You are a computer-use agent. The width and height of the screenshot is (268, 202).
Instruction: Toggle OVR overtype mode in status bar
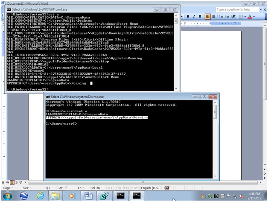pyautogui.click(x=136, y=188)
